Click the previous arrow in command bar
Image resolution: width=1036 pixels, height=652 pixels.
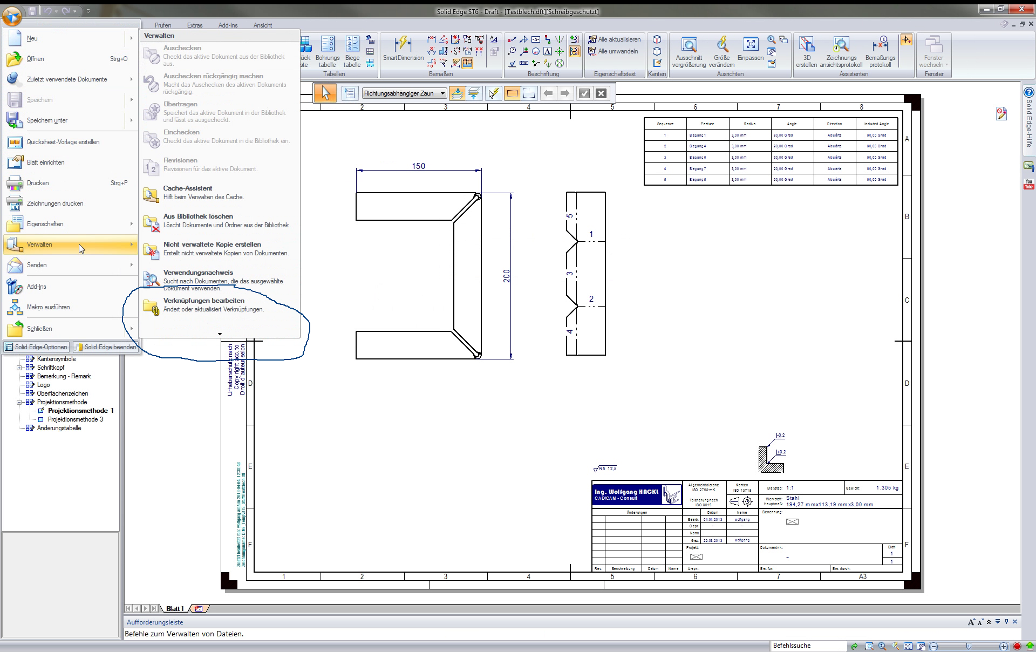coord(548,93)
